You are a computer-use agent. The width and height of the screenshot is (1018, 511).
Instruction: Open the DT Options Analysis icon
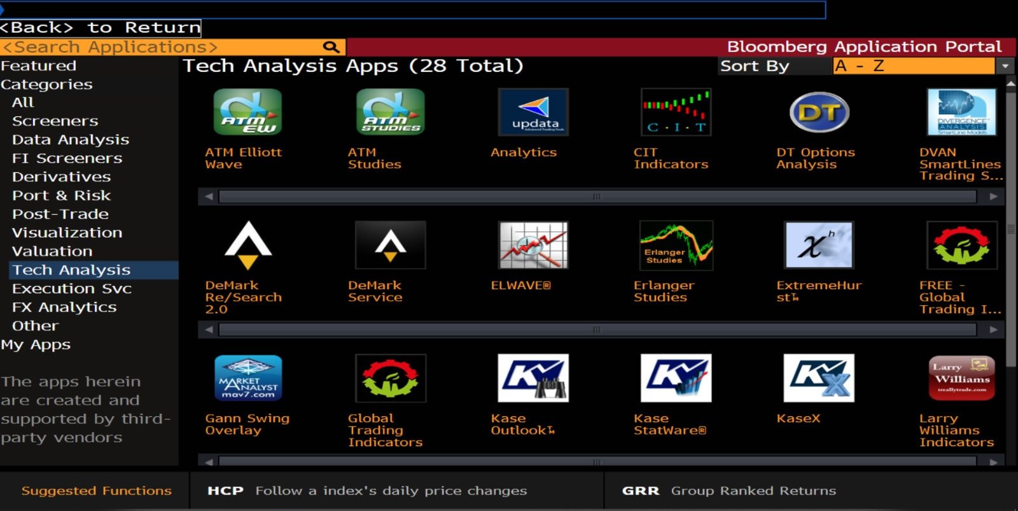click(x=819, y=112)
